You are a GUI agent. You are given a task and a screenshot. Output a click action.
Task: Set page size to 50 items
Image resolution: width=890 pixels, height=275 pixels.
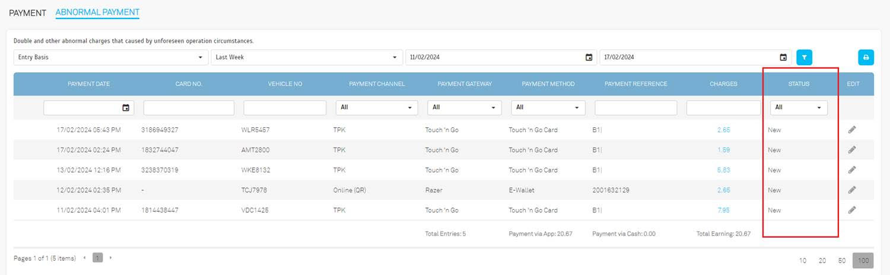pyautogui.click(x=841, y=261)
